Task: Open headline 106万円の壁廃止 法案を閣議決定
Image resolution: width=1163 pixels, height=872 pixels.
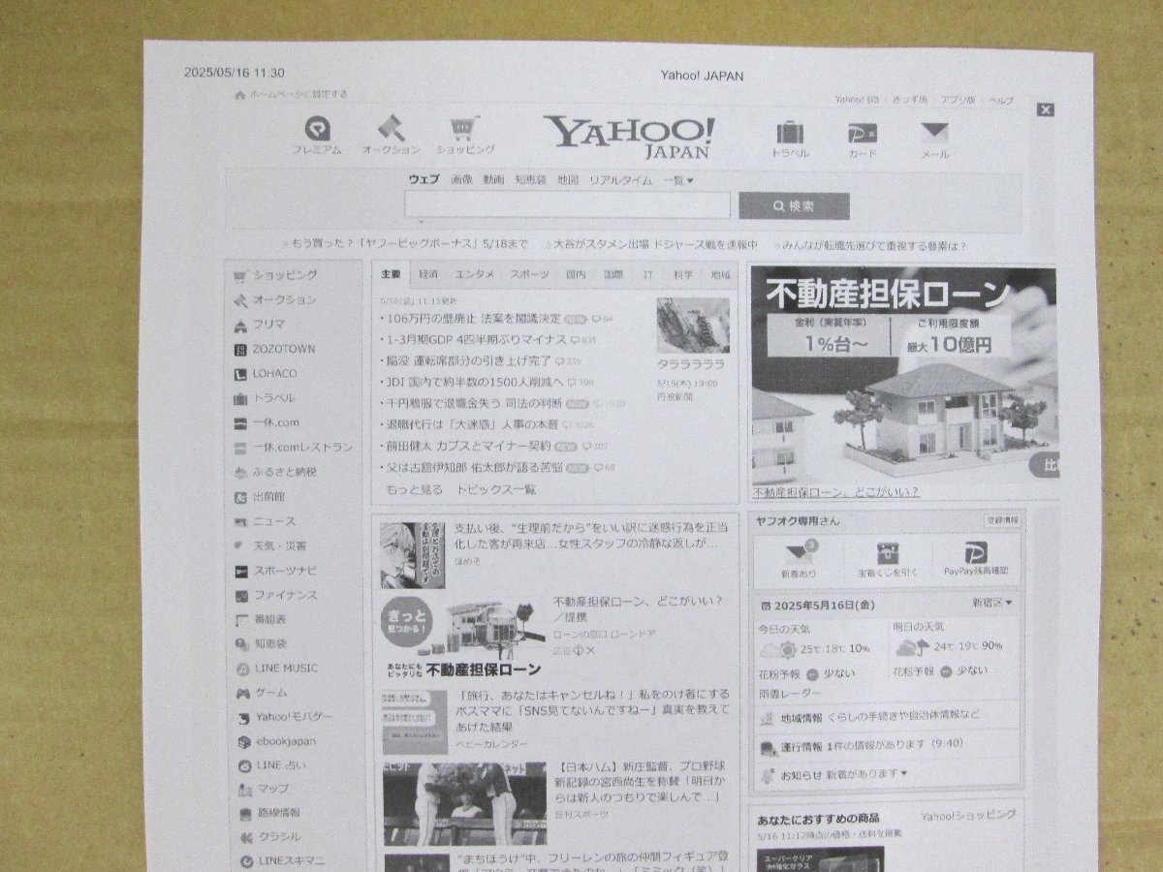Action: [473, 319]
